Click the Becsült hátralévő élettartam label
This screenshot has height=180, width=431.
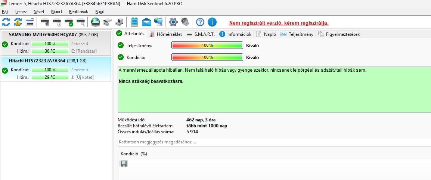tap(146, 126)
